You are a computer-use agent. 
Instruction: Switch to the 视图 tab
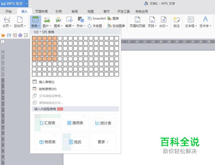(90, 11)
